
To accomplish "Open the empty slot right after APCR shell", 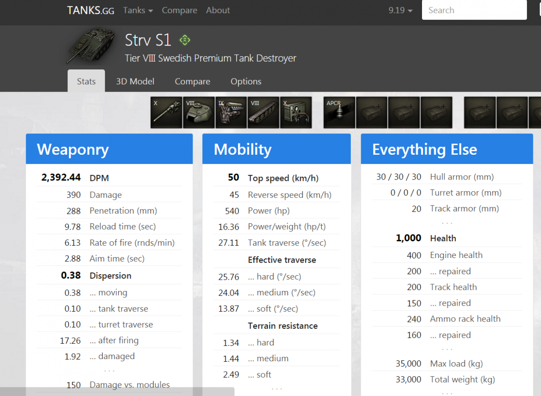I will 372,112.
